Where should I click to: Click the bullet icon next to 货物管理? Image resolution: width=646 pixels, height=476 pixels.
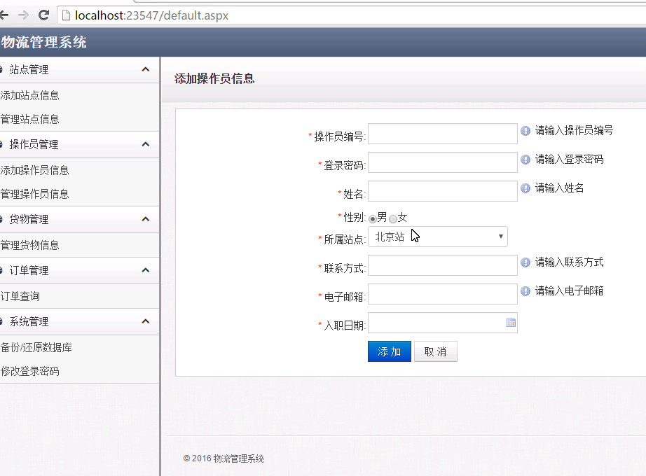point(1,220)
